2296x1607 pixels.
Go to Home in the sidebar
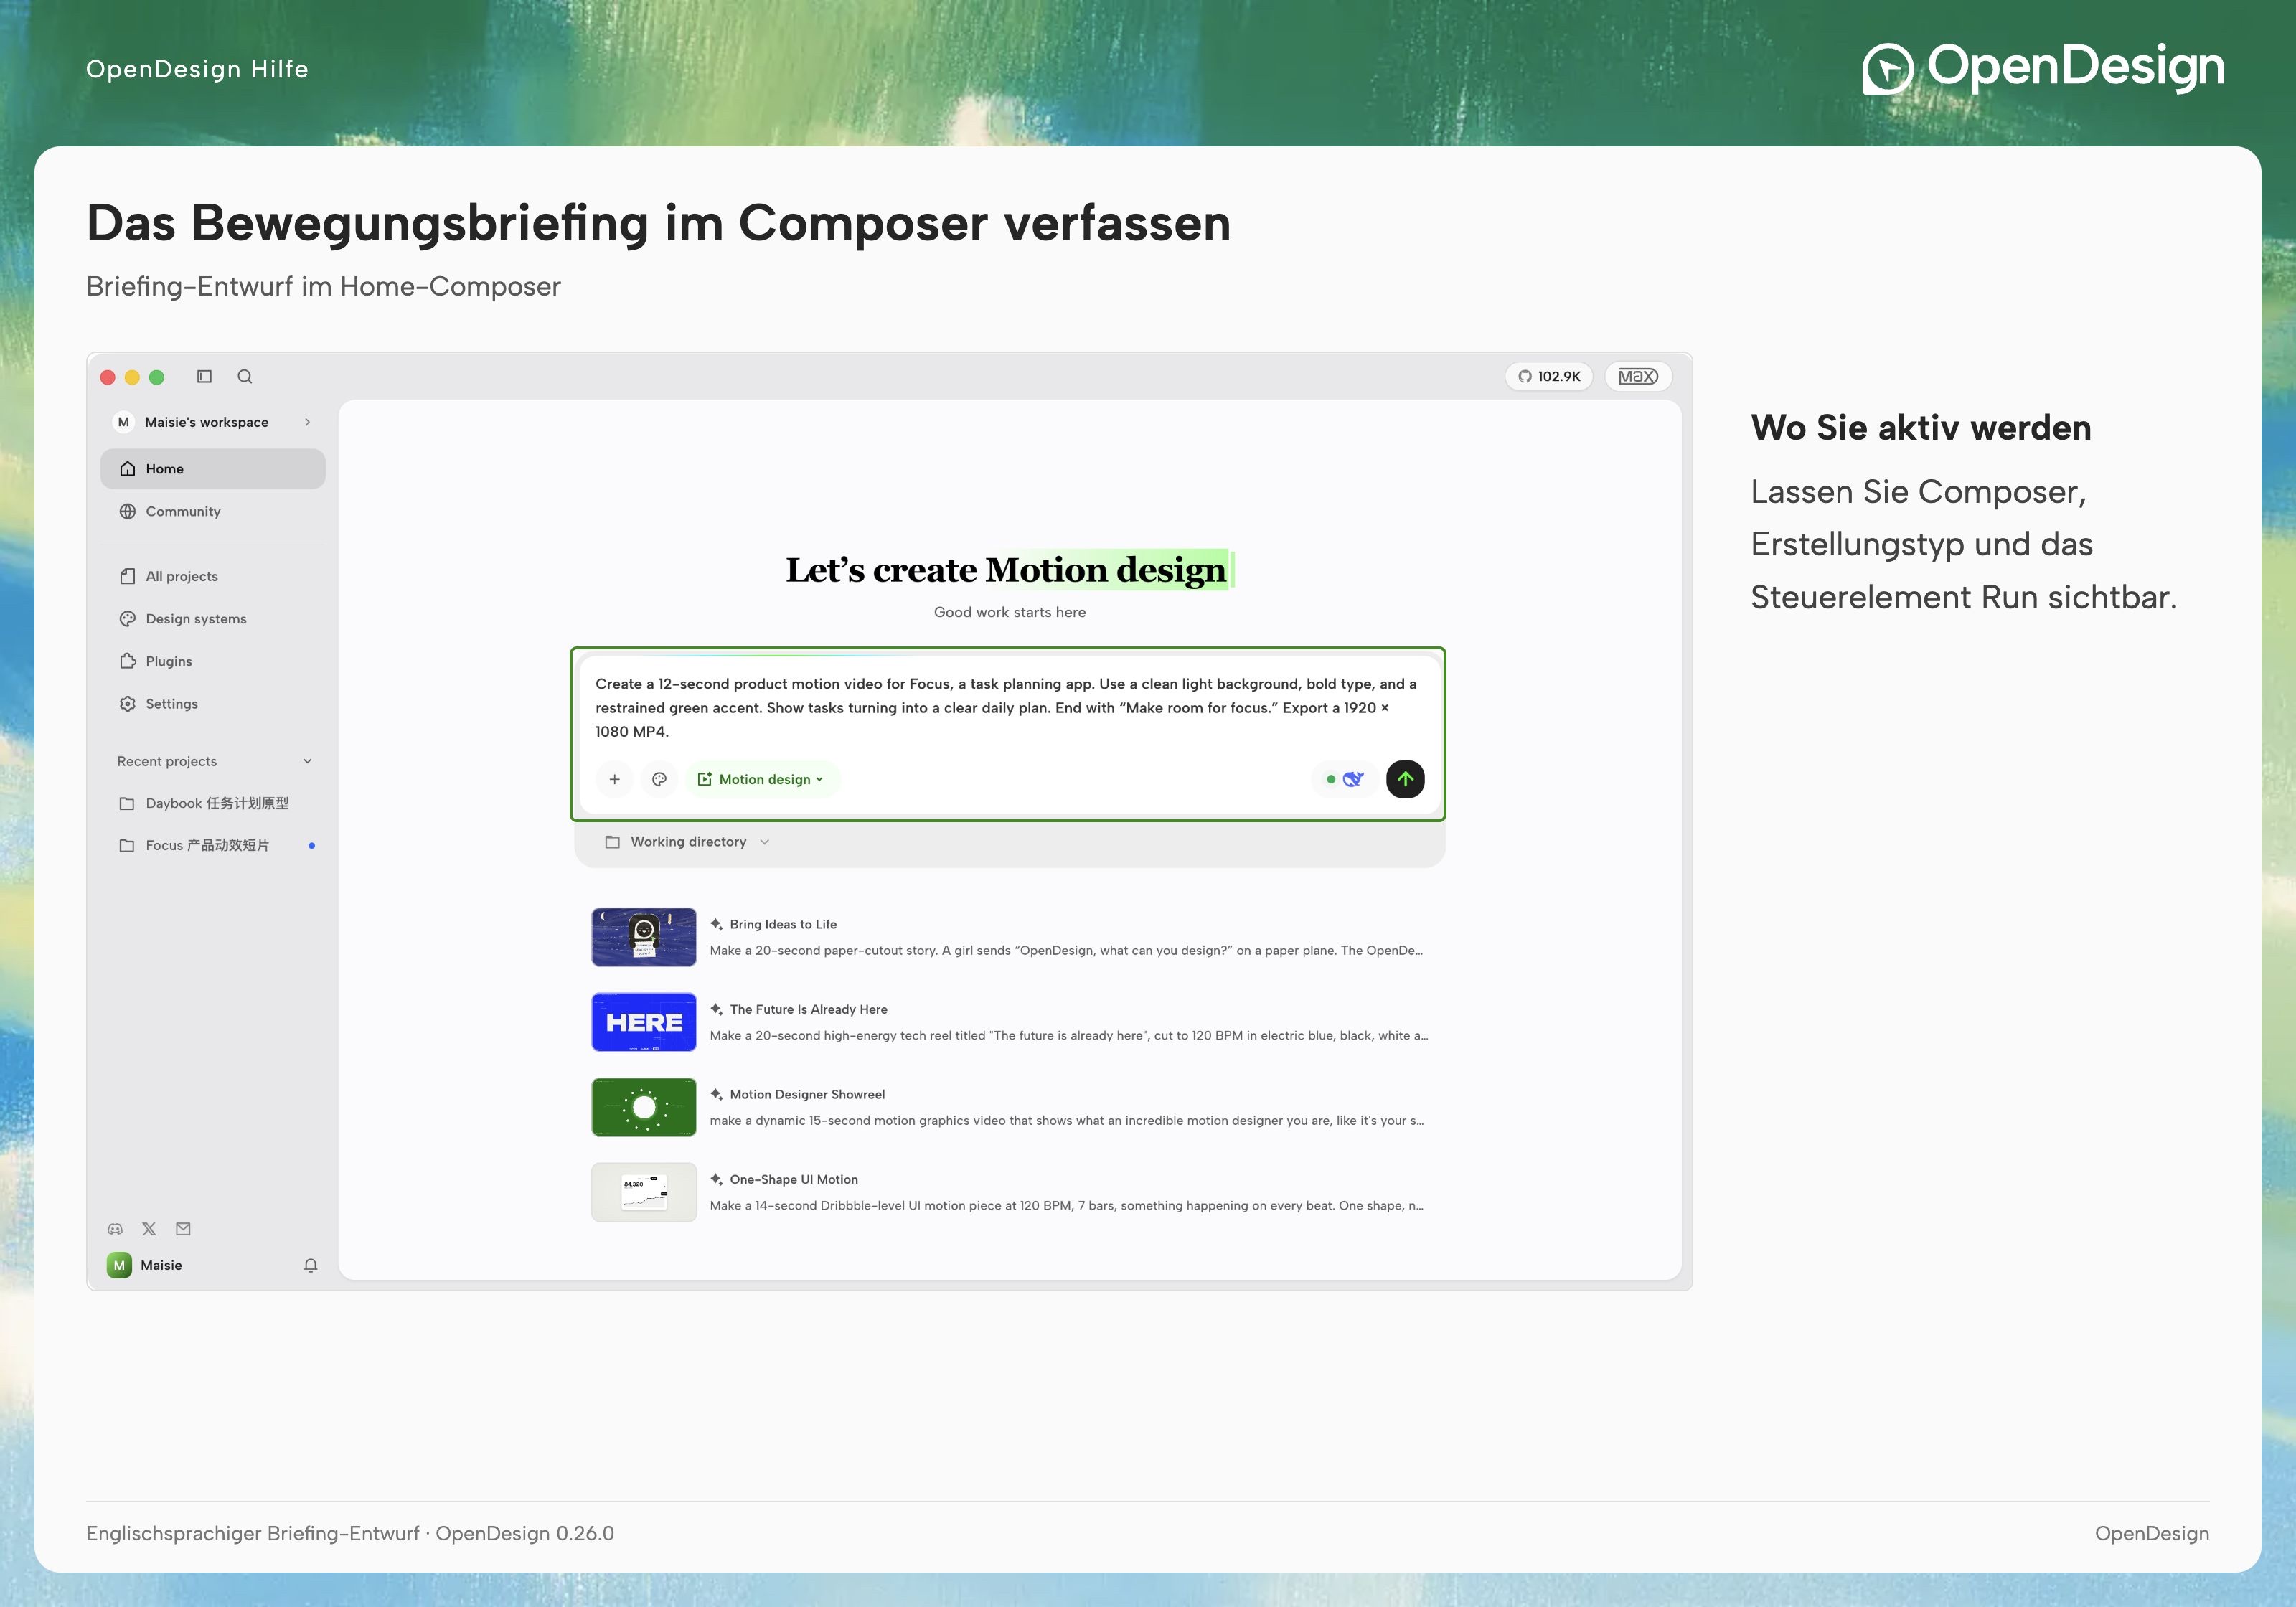[212, 469]
